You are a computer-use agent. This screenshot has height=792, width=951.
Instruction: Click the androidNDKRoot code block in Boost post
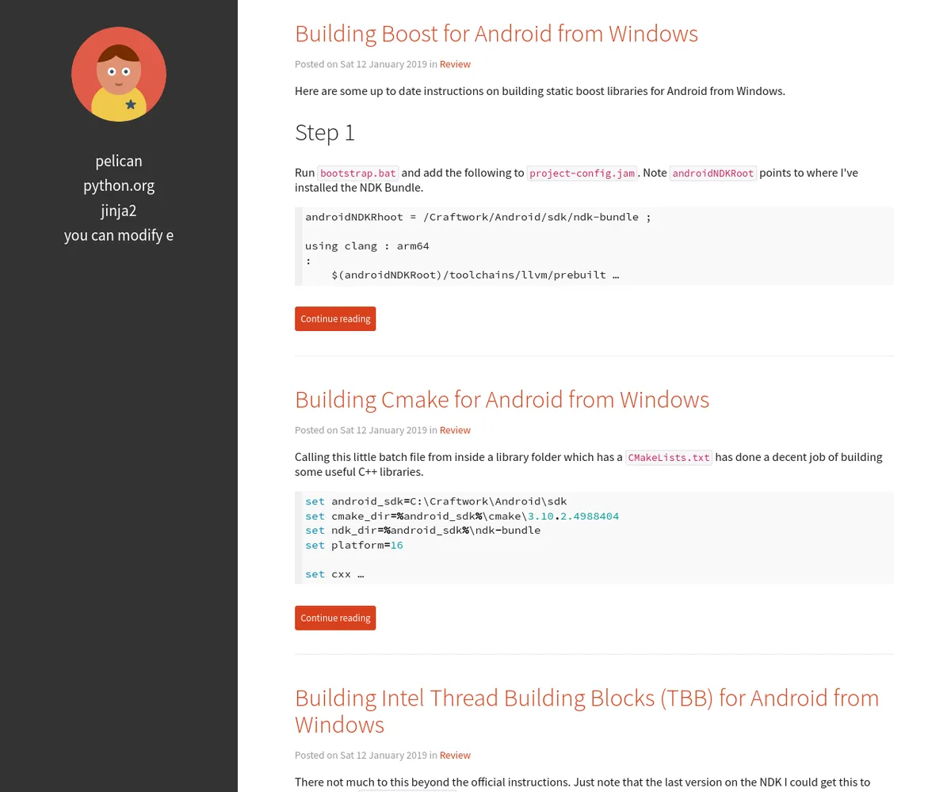point(594,246)
